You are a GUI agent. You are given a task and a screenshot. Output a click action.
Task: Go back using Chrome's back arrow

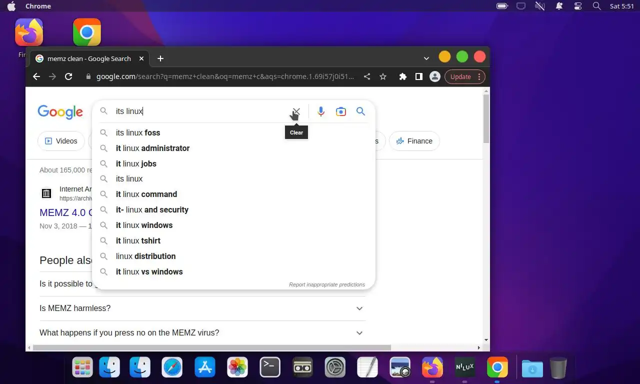pos(36,76)
